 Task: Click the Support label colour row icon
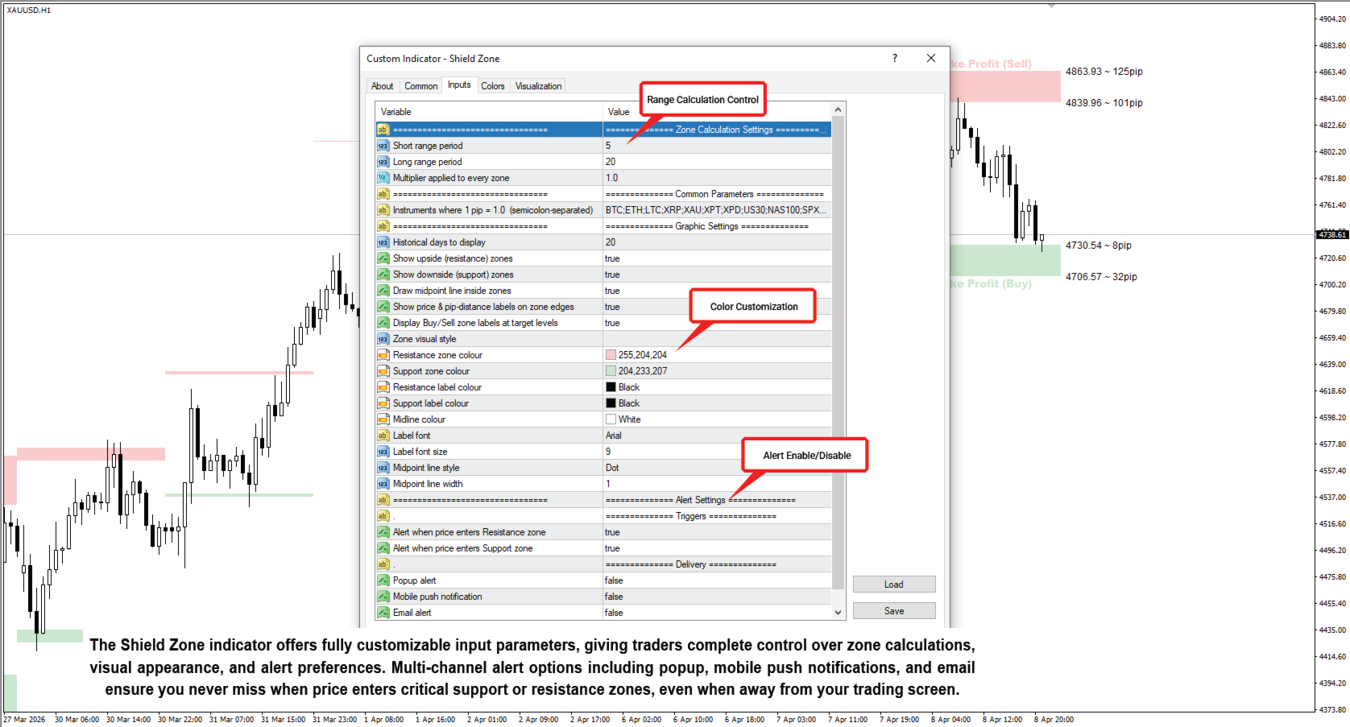click(383, 403)
